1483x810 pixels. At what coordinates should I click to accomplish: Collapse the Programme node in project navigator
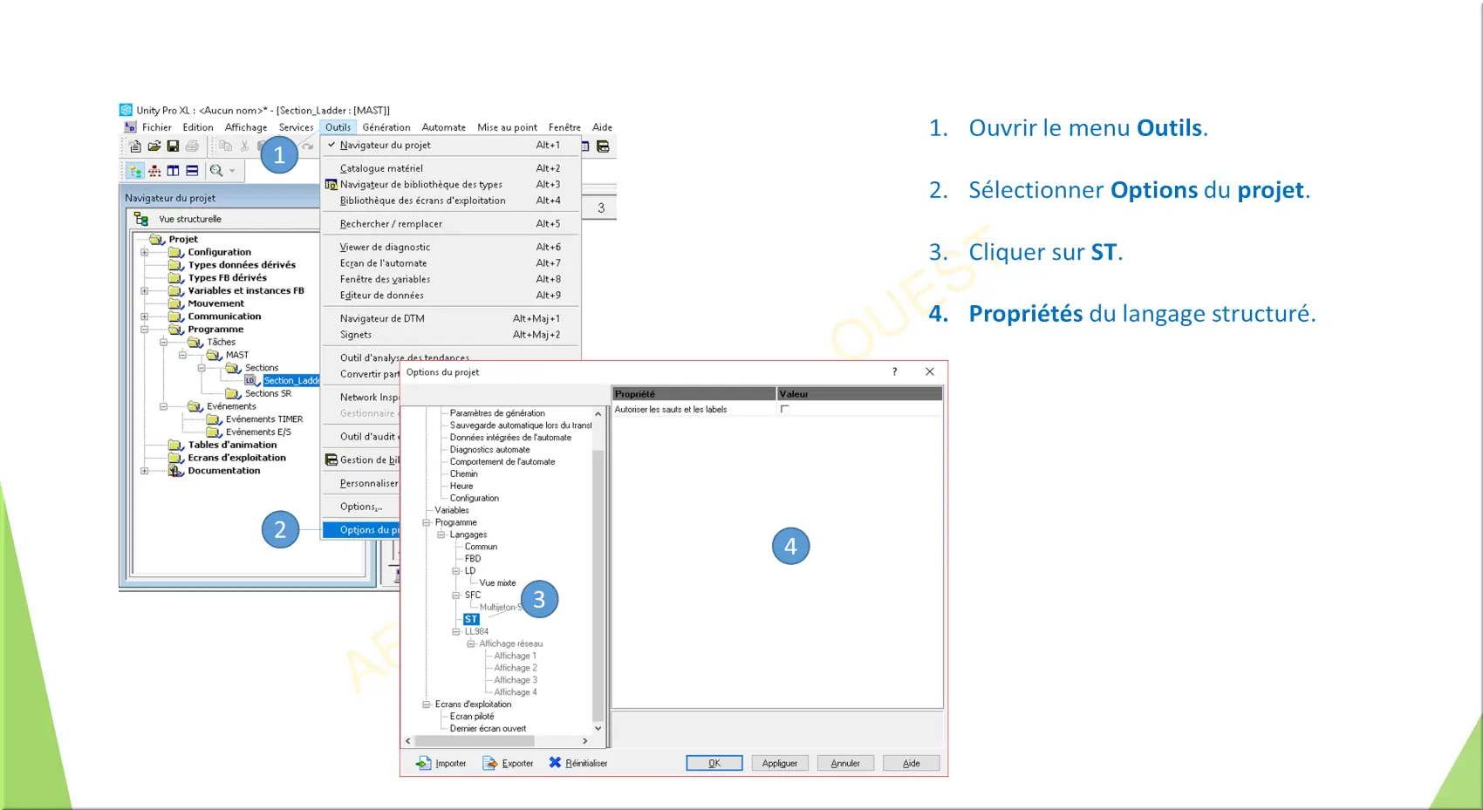coord(145,330)
